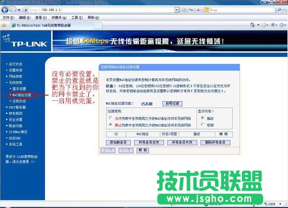
Task: Click the Home icon in command bar
Action: click(x=252, y=25)
